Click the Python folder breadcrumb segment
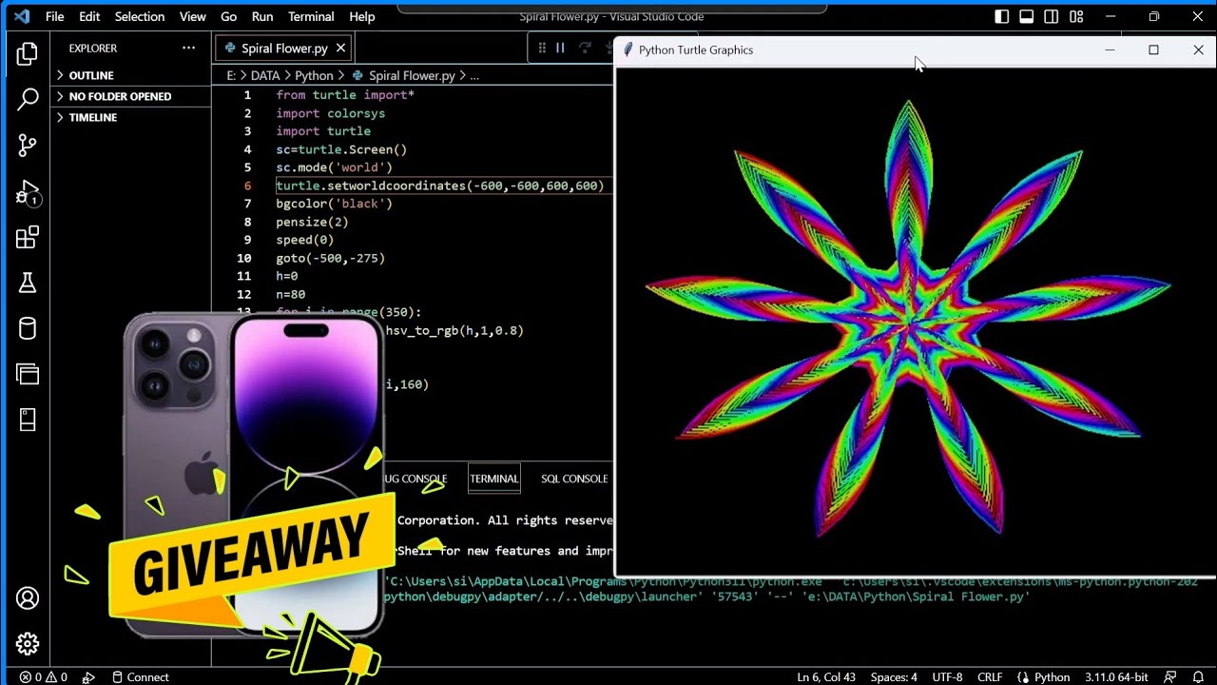 314,75
